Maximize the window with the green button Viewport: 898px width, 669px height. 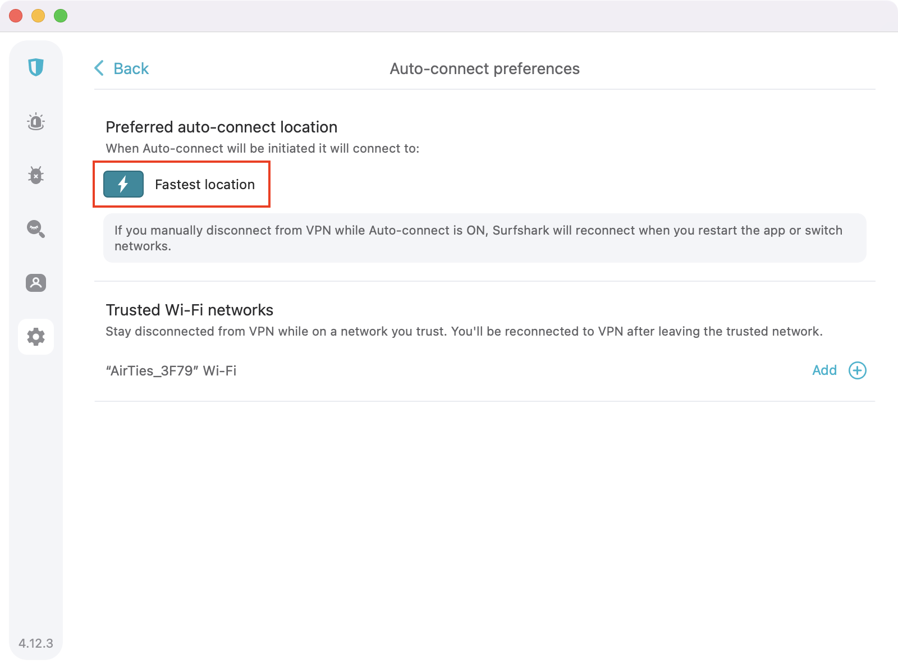(61, 16)
